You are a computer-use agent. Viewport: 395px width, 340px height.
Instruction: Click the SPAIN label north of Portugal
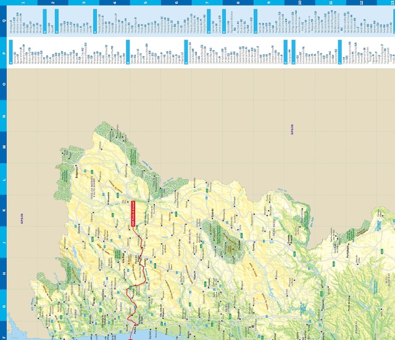pyautogui.click(x=22, y=219)
